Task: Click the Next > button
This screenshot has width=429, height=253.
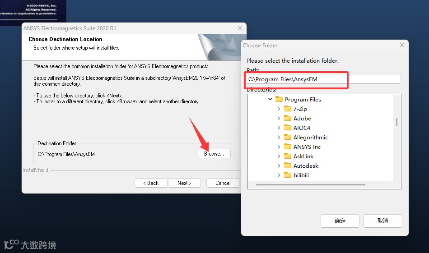Action: pyautogui.click(x=184, y=183)
